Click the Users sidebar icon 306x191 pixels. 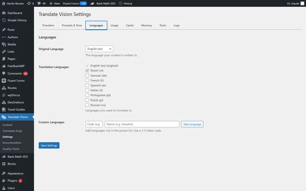4,188
